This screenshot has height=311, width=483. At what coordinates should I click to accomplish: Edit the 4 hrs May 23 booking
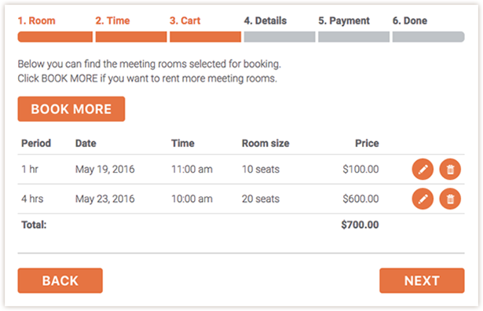pos(423,199)
